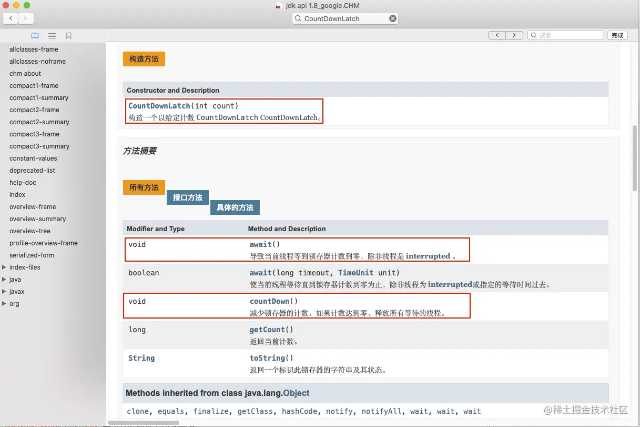Clear the CountDownLatch search field

point(392,18)
